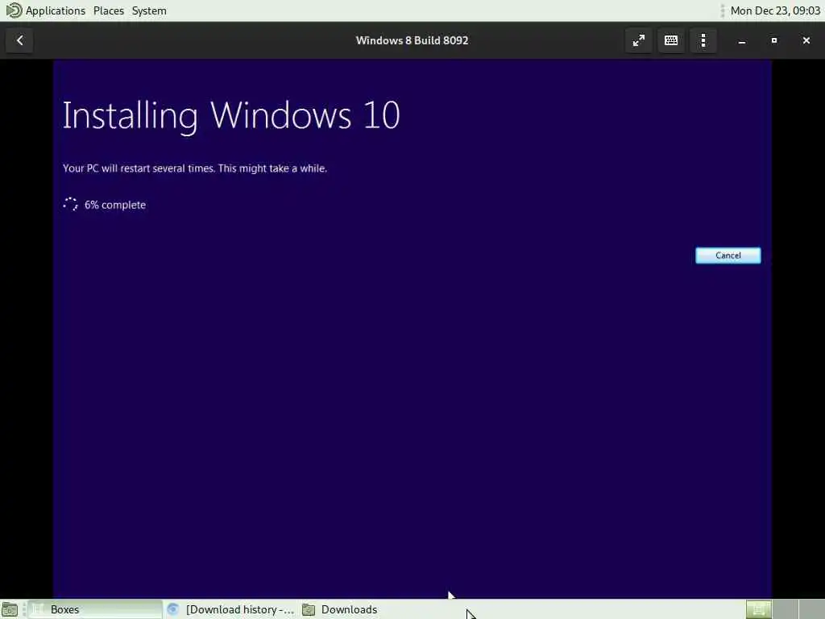Screen dimensions: 825x619
Task: Enter fullscreen mode in Boxes
Action: click(x=639, y=40)
